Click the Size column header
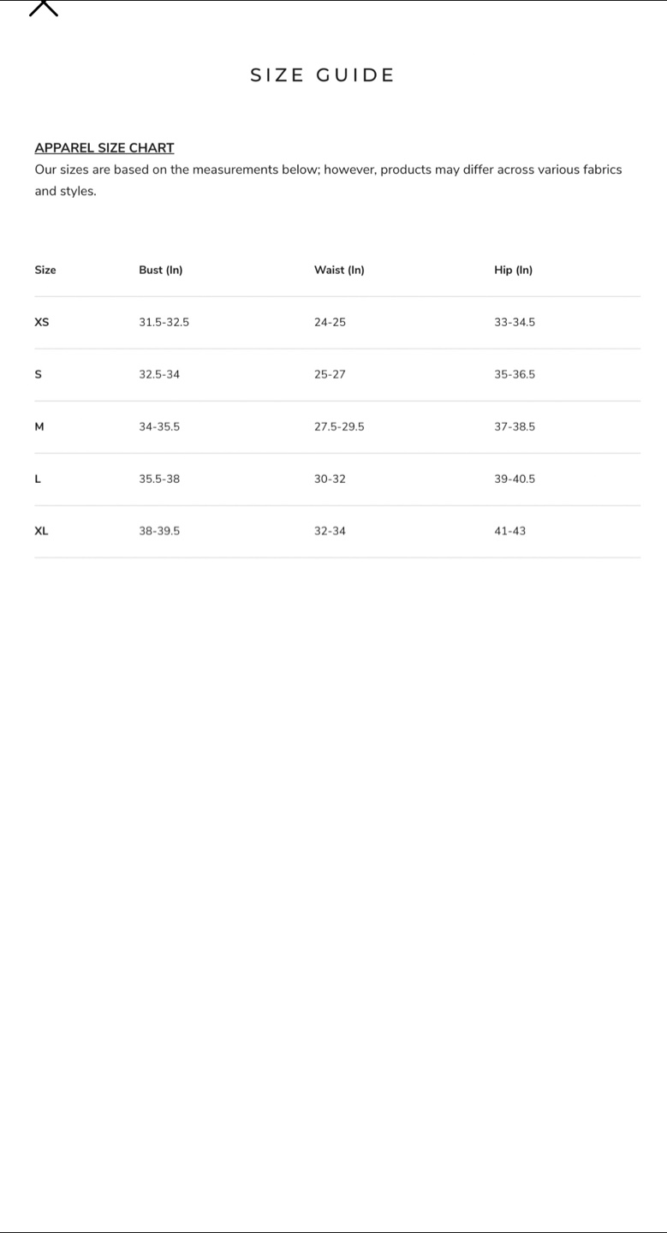Image resolution: width=667 pixels, height=1233 pixels. (x=45, y=270)
